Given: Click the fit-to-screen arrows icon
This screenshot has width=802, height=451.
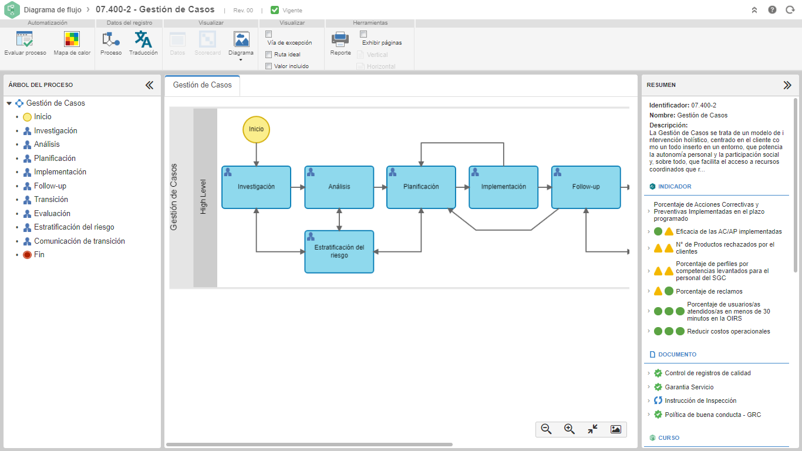Looking at the screenshot, I should (x=592, y=429).
